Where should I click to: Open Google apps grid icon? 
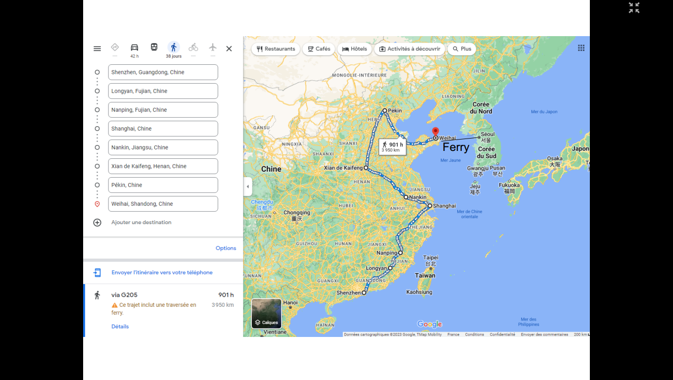coord(581,48)
